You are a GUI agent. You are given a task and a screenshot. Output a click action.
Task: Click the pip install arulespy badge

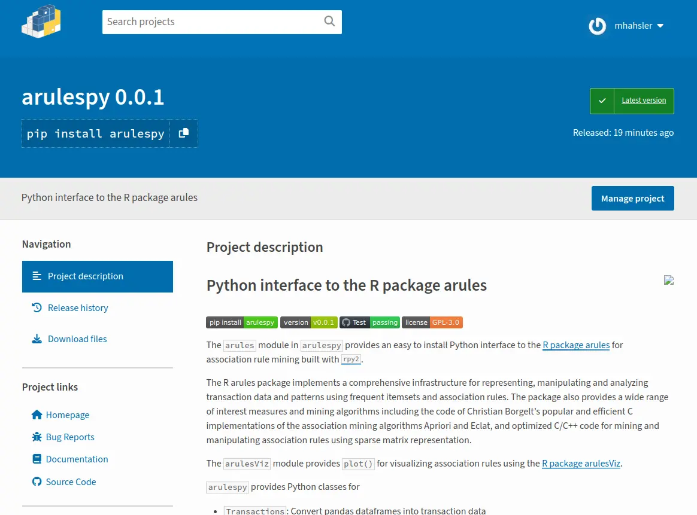tap(242, 322)
